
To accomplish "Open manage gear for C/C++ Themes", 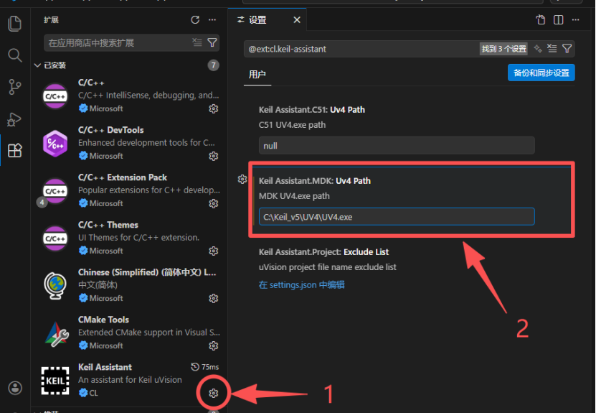I will (x=213, y=251).
